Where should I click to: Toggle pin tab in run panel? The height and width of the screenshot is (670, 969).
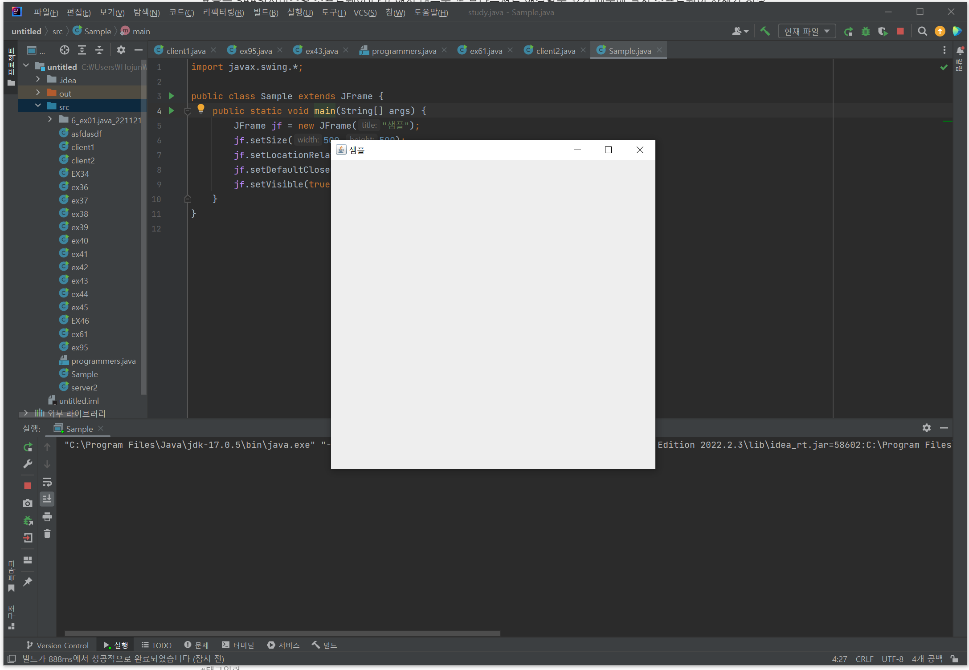(x=28, y=581)
